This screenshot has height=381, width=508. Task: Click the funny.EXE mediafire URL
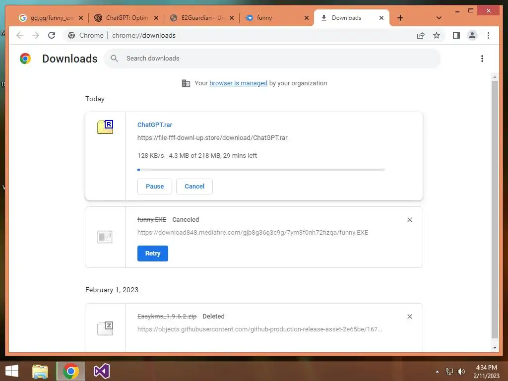(x=253, y=232)
